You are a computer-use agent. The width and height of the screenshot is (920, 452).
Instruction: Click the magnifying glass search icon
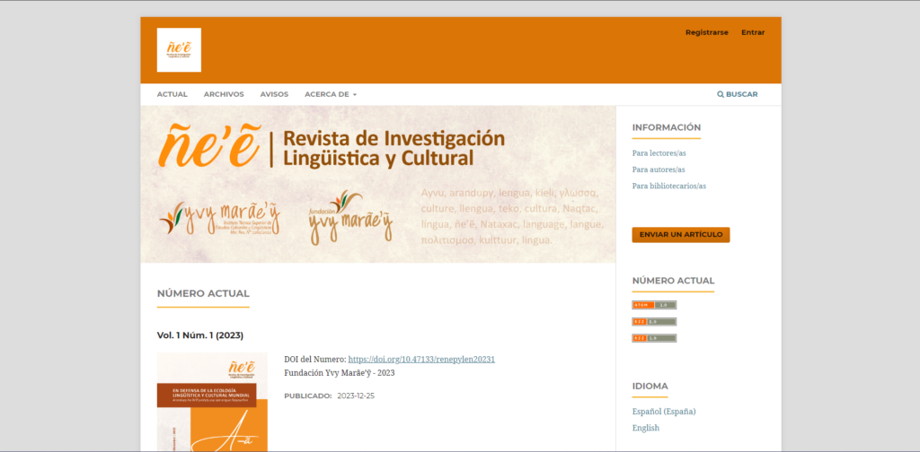click(721, 94)
